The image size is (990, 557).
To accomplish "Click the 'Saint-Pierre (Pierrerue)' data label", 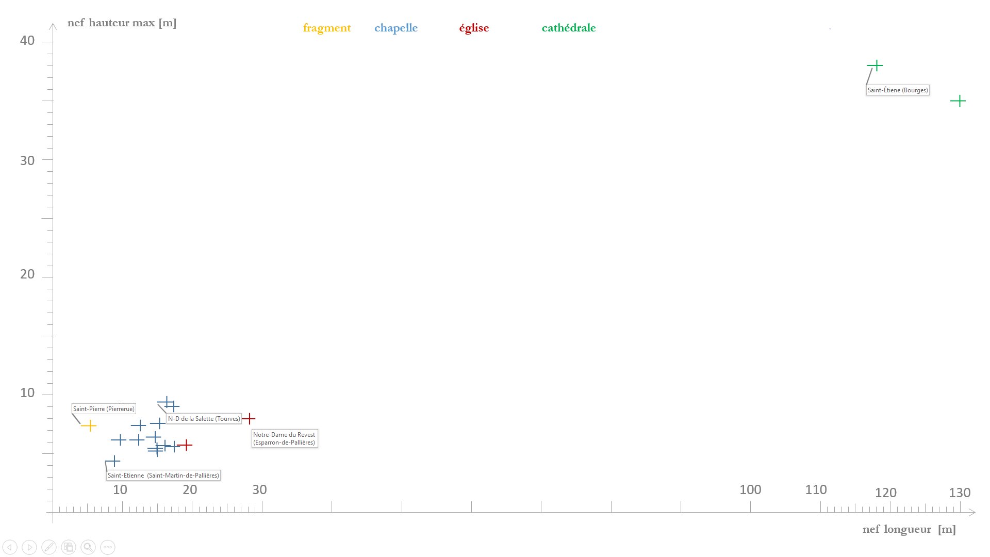I will (x=104, y=409).
